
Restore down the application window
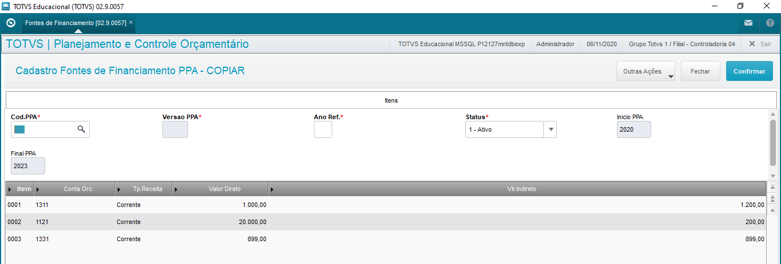coord(740,6)
